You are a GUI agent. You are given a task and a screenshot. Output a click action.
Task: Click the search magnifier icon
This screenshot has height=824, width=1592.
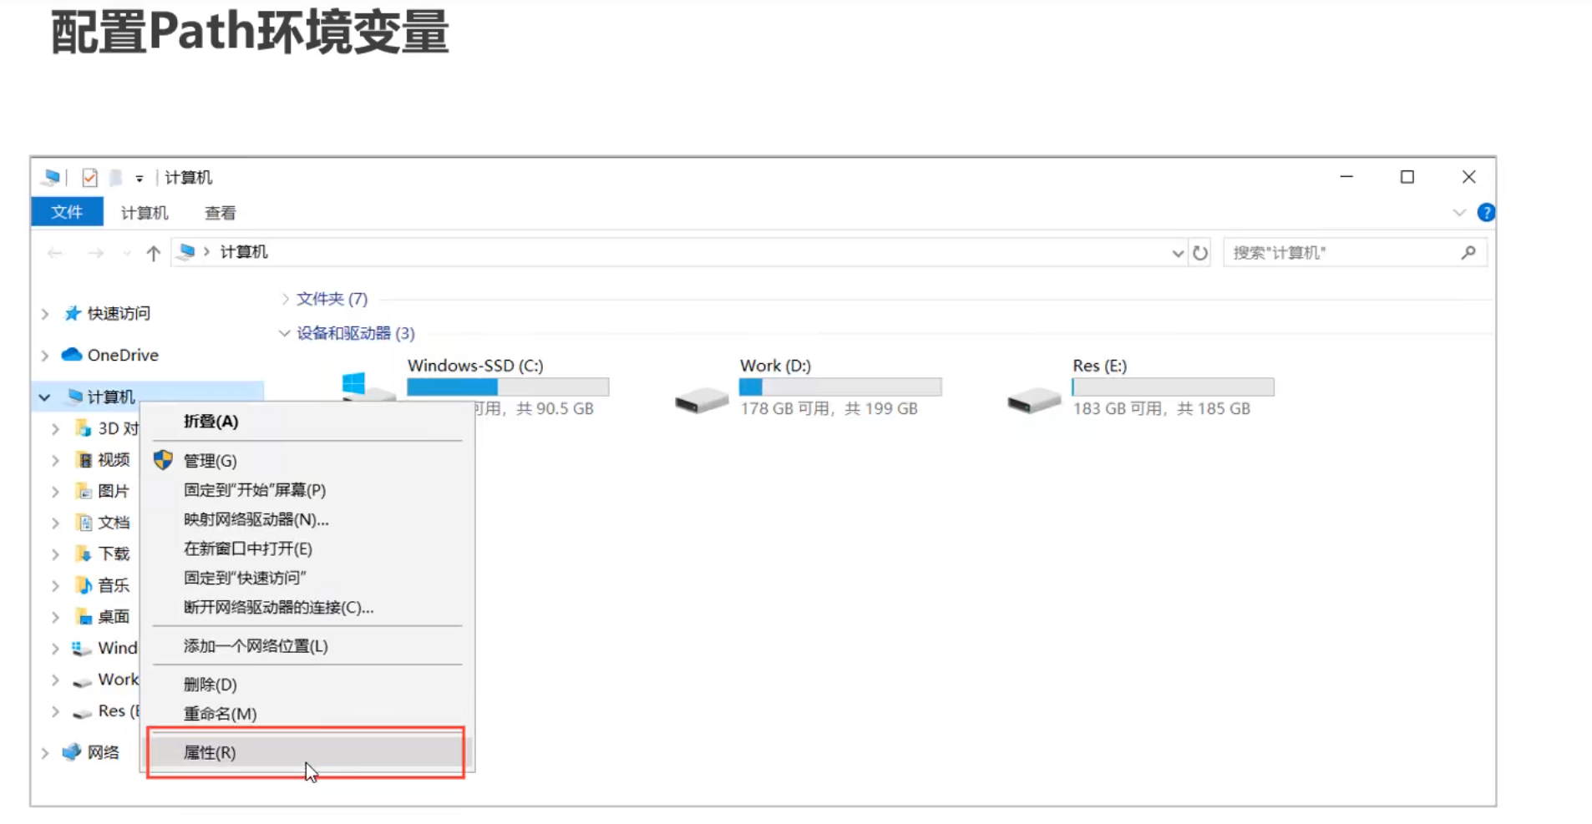[x=1468, y=252]
